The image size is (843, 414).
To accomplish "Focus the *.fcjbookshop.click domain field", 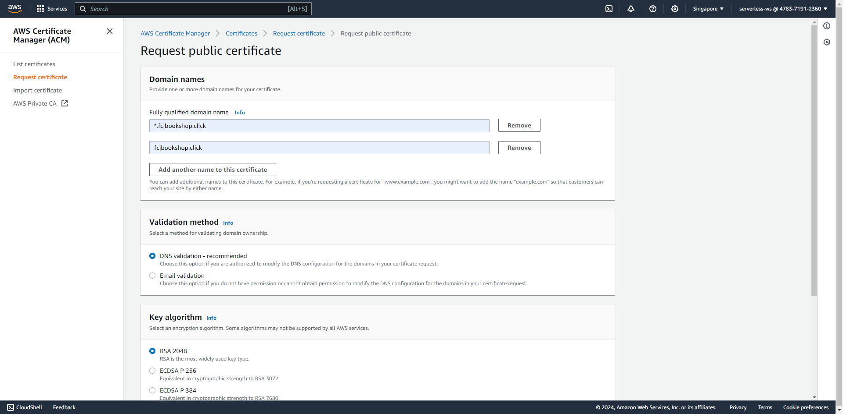I will coord(319,126).
